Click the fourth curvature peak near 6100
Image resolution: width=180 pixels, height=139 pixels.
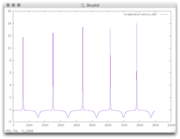pos(110,29)
